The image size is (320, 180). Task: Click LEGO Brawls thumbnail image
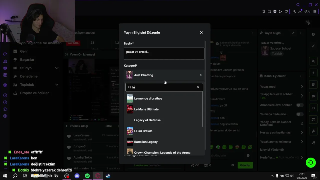click(x=130, y=131)
